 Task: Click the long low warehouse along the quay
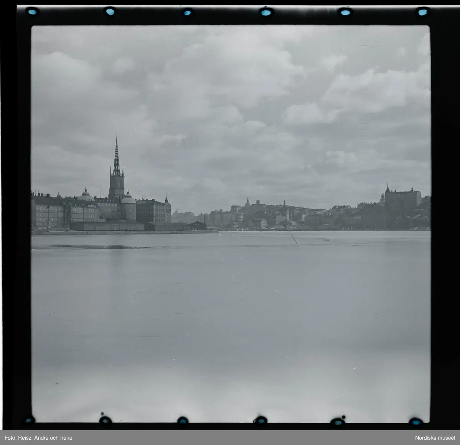(x=107, y=226)
